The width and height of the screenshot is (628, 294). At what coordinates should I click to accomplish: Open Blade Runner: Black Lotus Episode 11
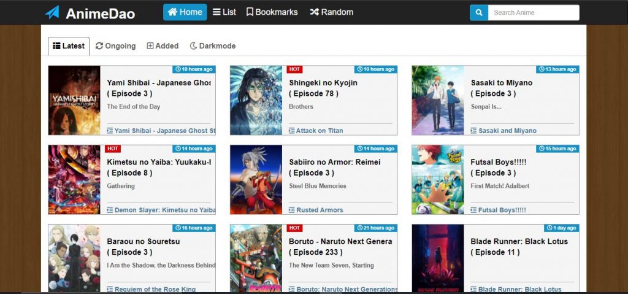(x=519, y=247)
